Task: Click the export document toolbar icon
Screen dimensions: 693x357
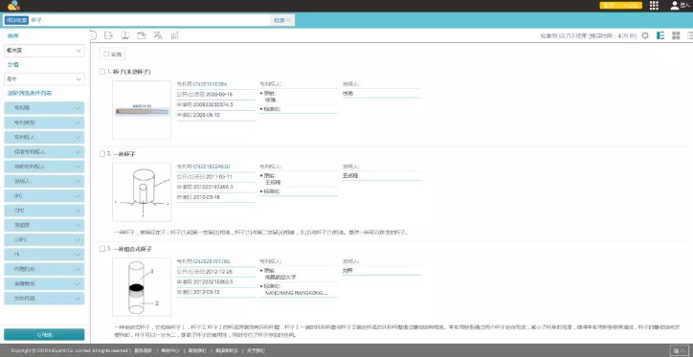Action: 108,35
